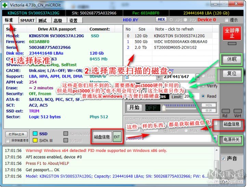Click the Windows x64 warning log line
The width and height of the screenshot is (247, 187).
[96, 151]
